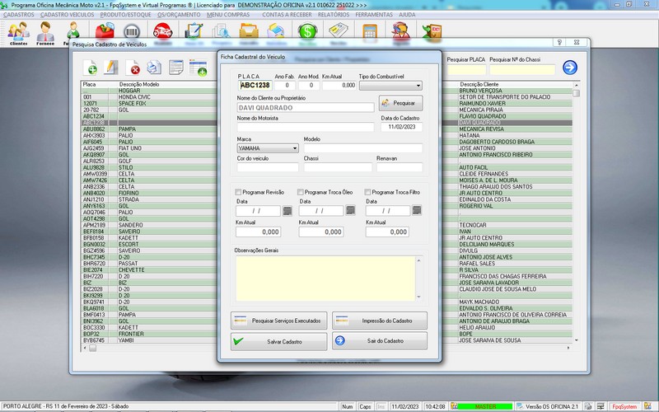Click the Pesquisar Serviços Executados button

point(280,320)
